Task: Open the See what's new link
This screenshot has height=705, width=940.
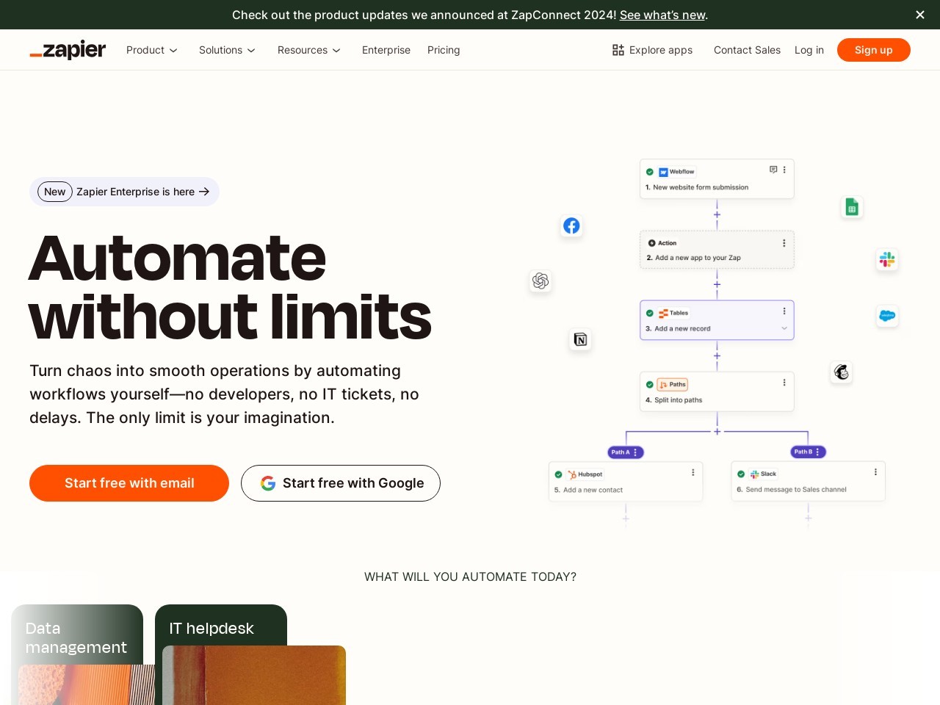Action: (x=662, y=15)
